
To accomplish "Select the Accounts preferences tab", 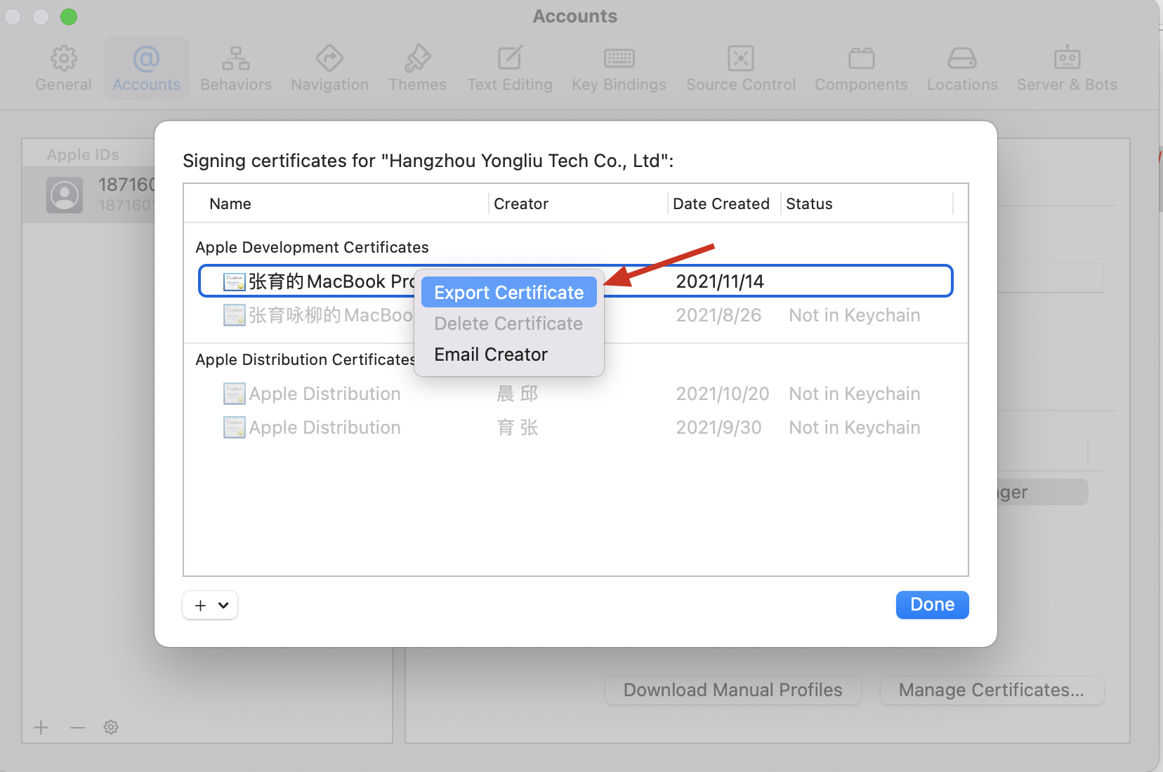I will point(146,69).
